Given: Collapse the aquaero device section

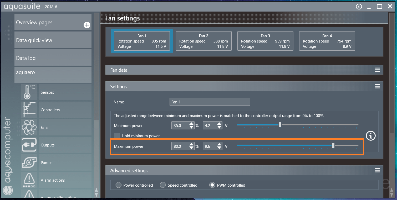Looking at the screenshot, I should point(53,75).
